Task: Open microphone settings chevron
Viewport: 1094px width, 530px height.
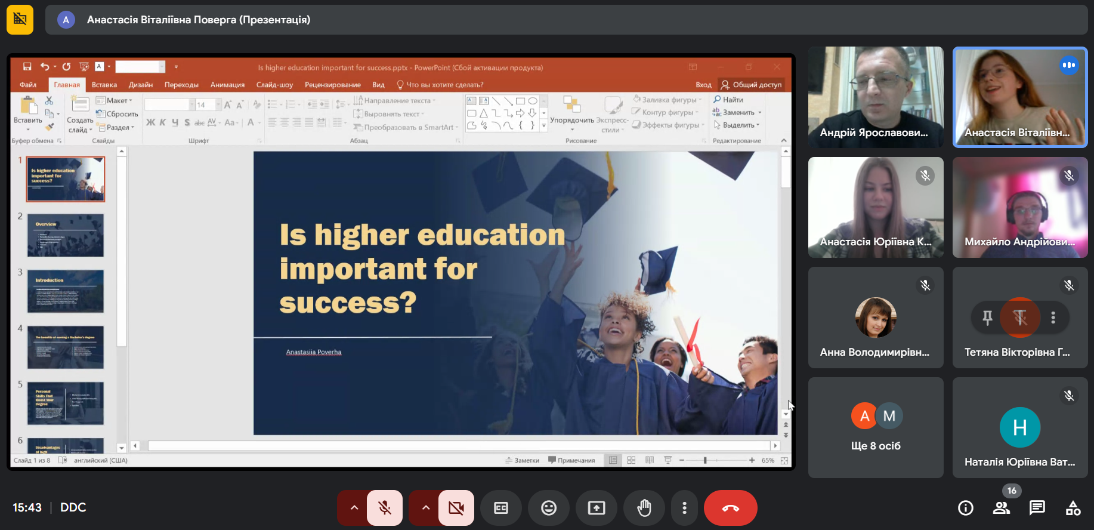Action: [x=354, y=508]
